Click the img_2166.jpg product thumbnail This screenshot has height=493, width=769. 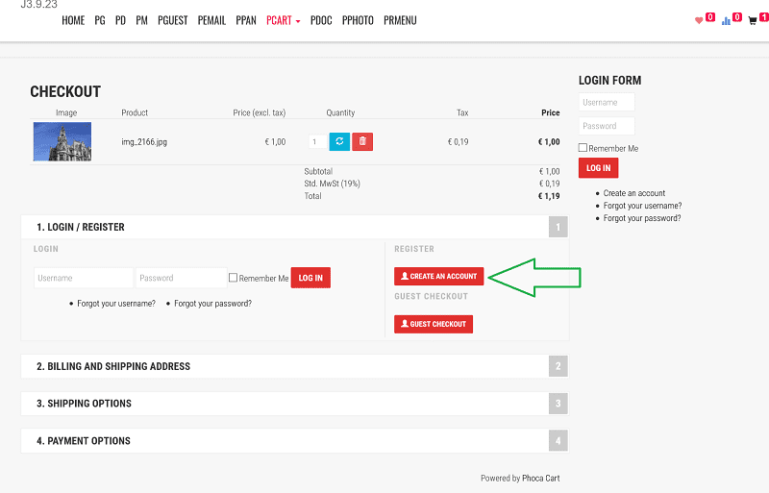(x=62, y=141)
